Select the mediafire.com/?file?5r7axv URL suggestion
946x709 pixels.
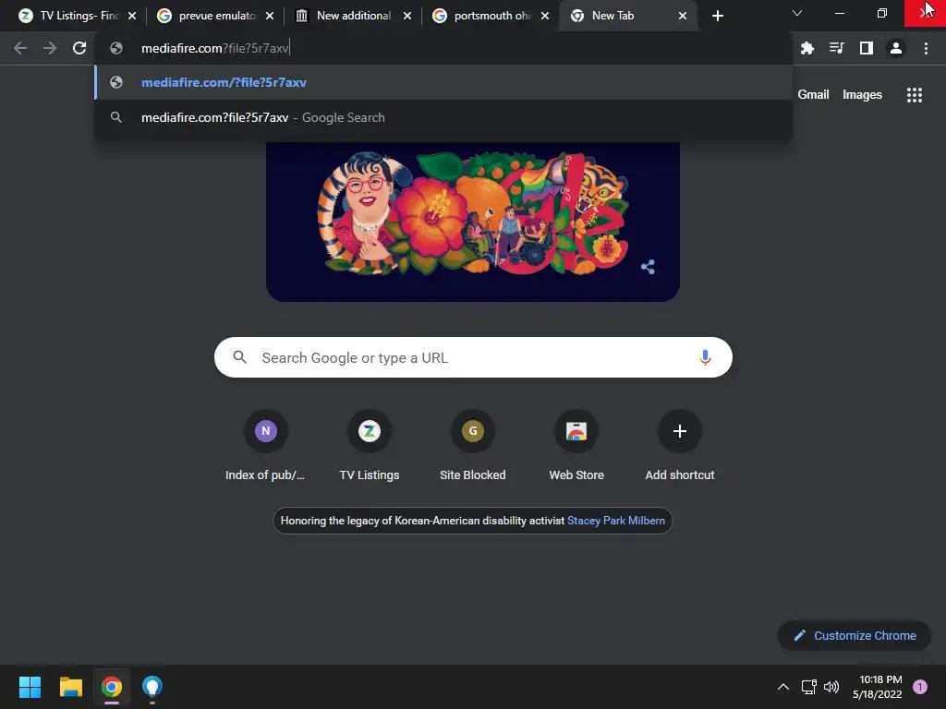(x=443, y=82)
